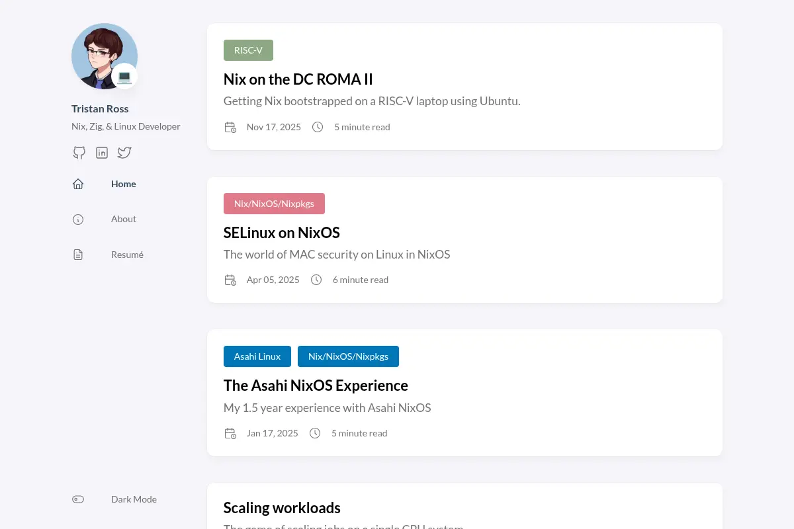The image size is (794, 529).
Task: Open the Resumé menu item
Action: click(127, 255)
